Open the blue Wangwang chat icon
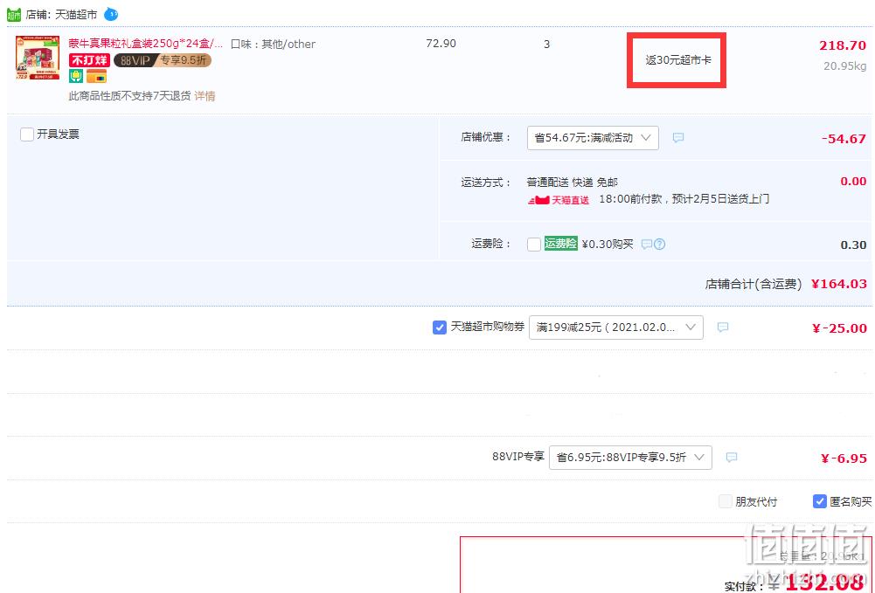Screen dimensions: 875x593 click(x=111, y=14)
